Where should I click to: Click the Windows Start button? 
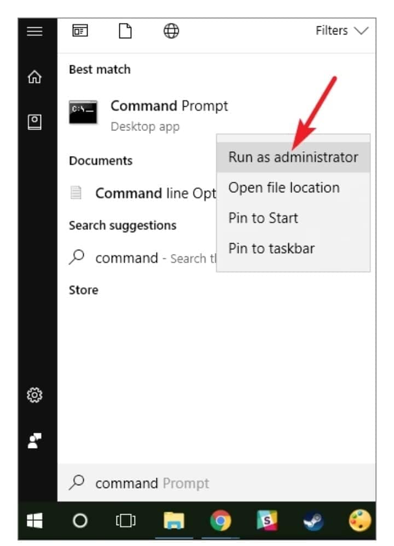point(35,520)
